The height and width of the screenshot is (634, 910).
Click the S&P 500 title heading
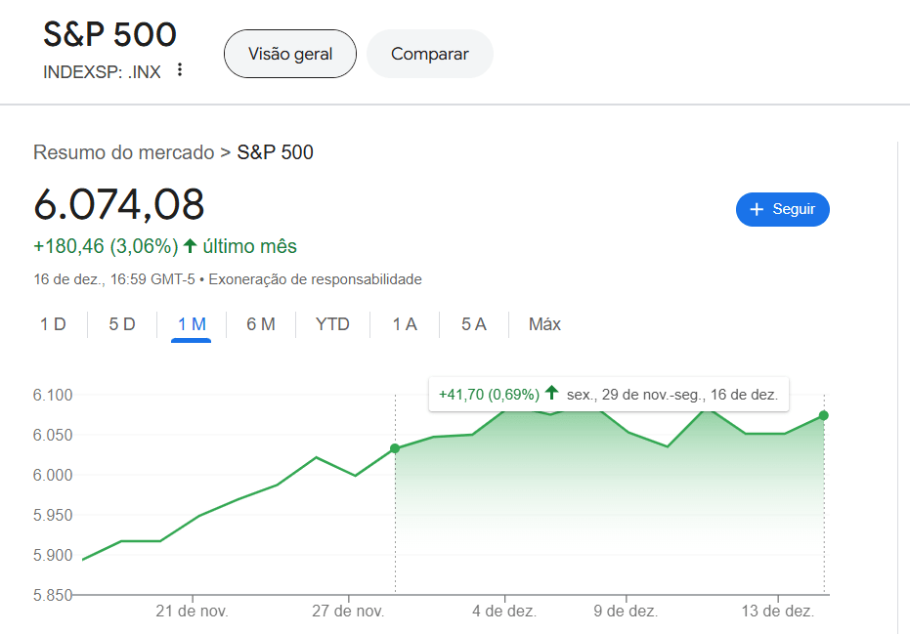pyautogui.click(x=109, y=34)
